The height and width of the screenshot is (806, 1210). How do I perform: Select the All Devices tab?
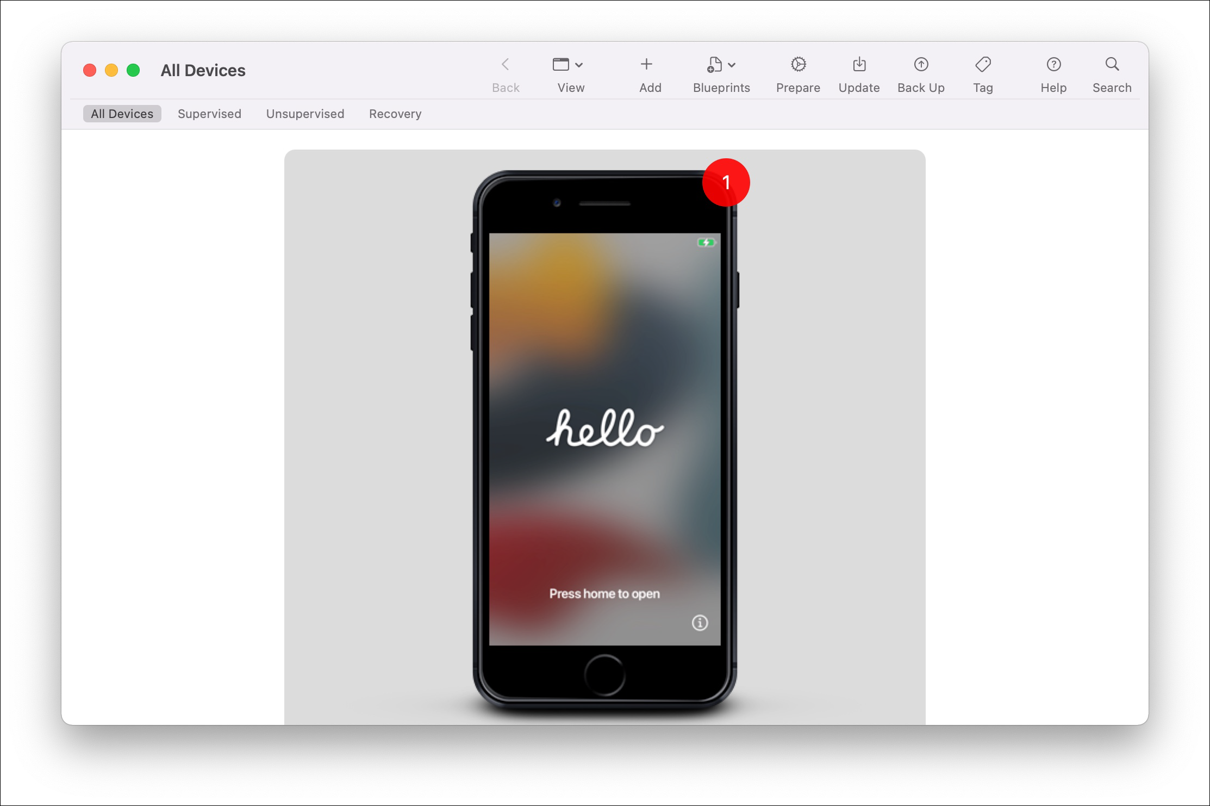(x=122, y=114)
